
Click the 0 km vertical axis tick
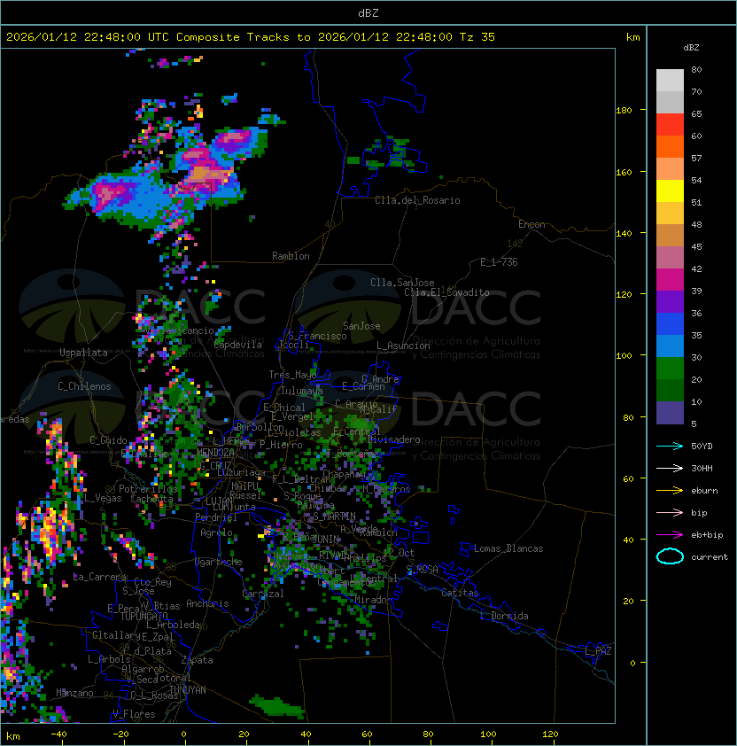(x=632, y=664)
